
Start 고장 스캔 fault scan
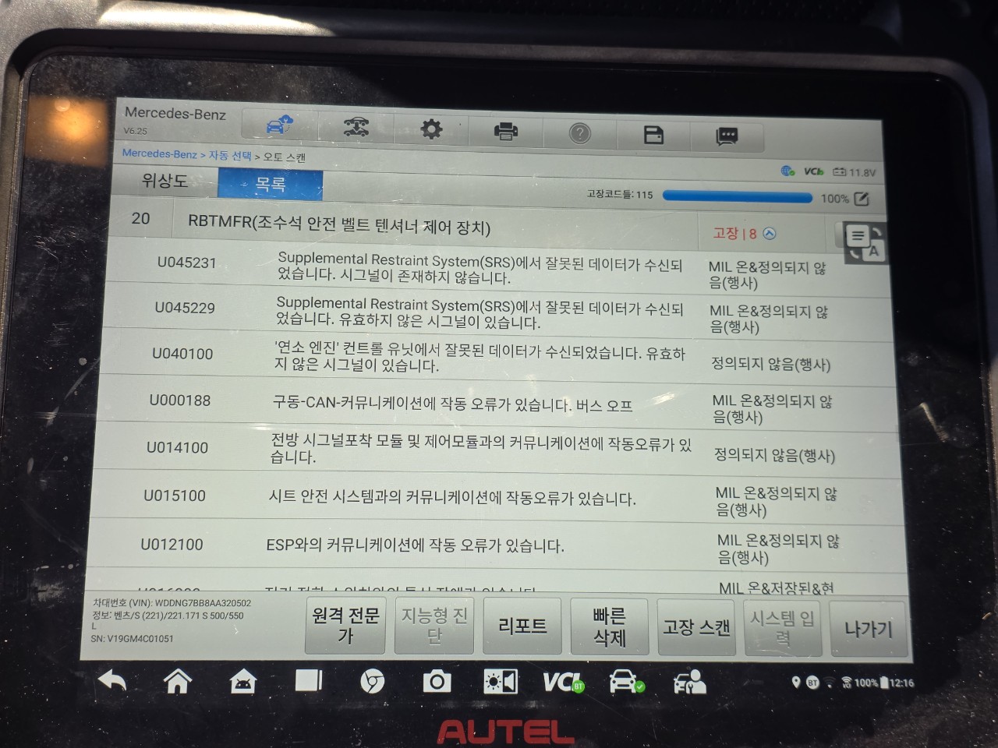click(x=696, y=628)
